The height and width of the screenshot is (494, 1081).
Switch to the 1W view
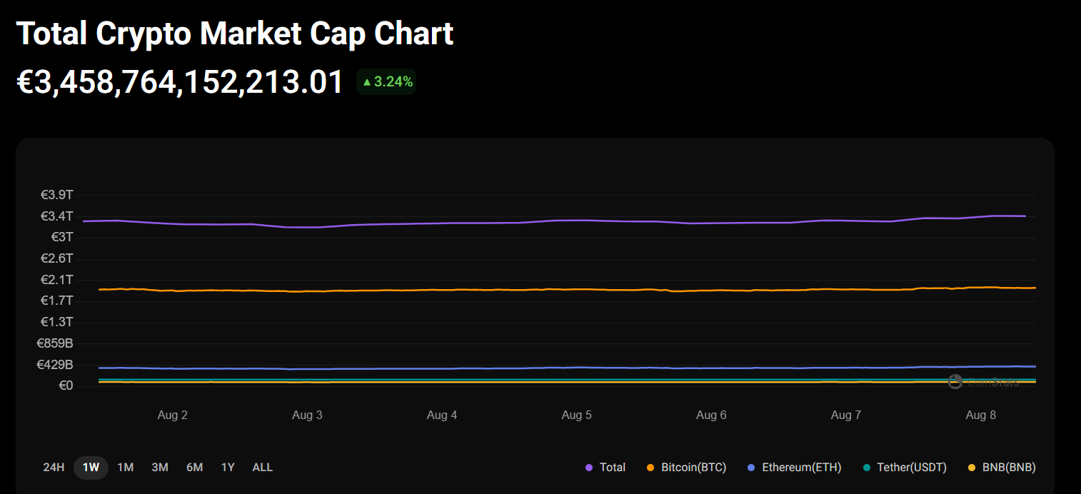pyautogui.click(x=91, y=467)
